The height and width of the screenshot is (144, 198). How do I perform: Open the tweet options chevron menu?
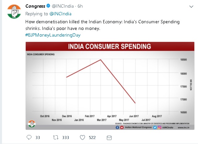(x=191, y=7)
